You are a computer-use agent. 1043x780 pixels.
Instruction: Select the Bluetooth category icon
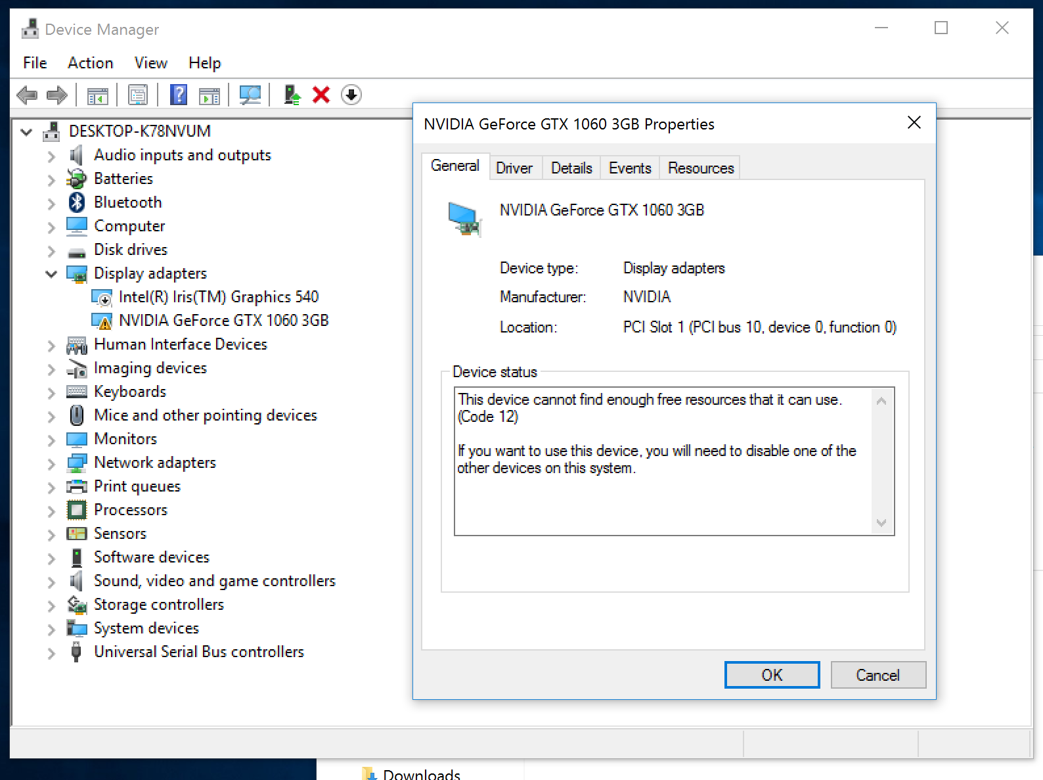coord(77,202)
